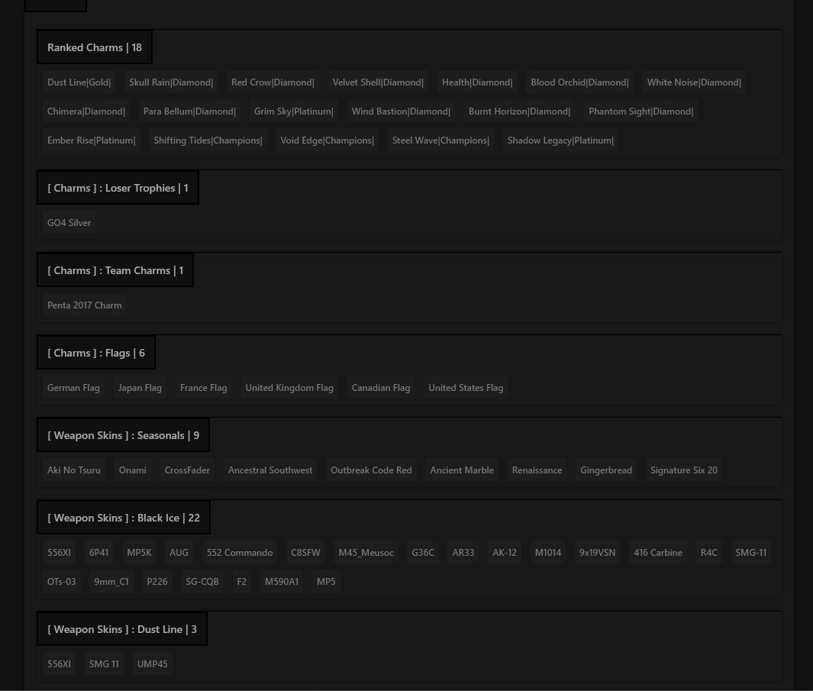Select the M1014 tag

coord(548,553)
